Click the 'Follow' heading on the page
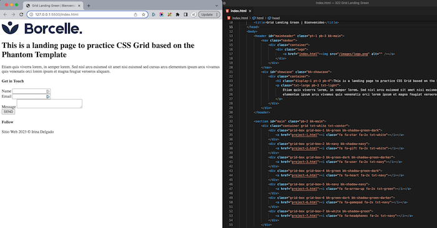The height and width of the screenshot is (228, 437). 7,122
